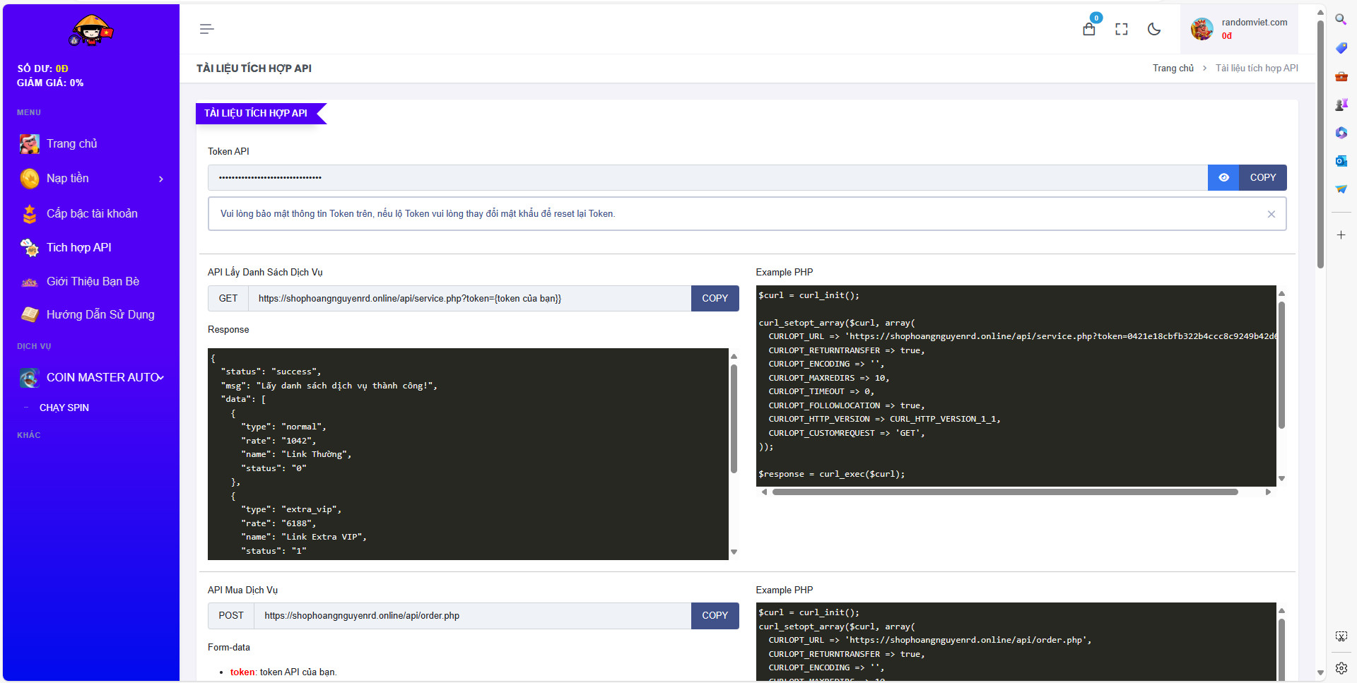Copy the service.php GET API URL

[x=715, y=299]
